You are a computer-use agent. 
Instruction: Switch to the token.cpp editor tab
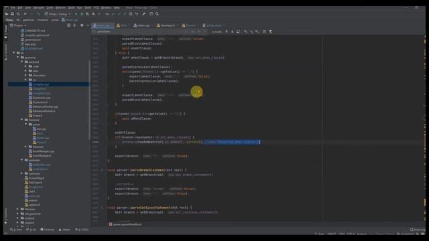click(x=143, y=25)
